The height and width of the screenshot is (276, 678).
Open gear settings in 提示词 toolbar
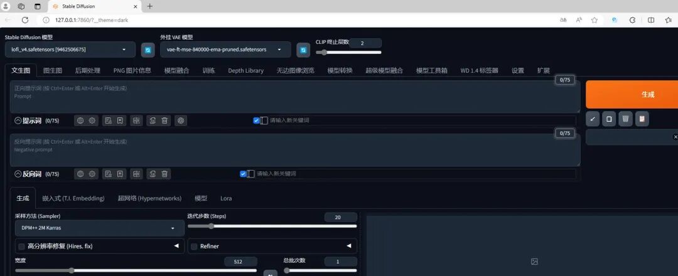pos(92,120)
